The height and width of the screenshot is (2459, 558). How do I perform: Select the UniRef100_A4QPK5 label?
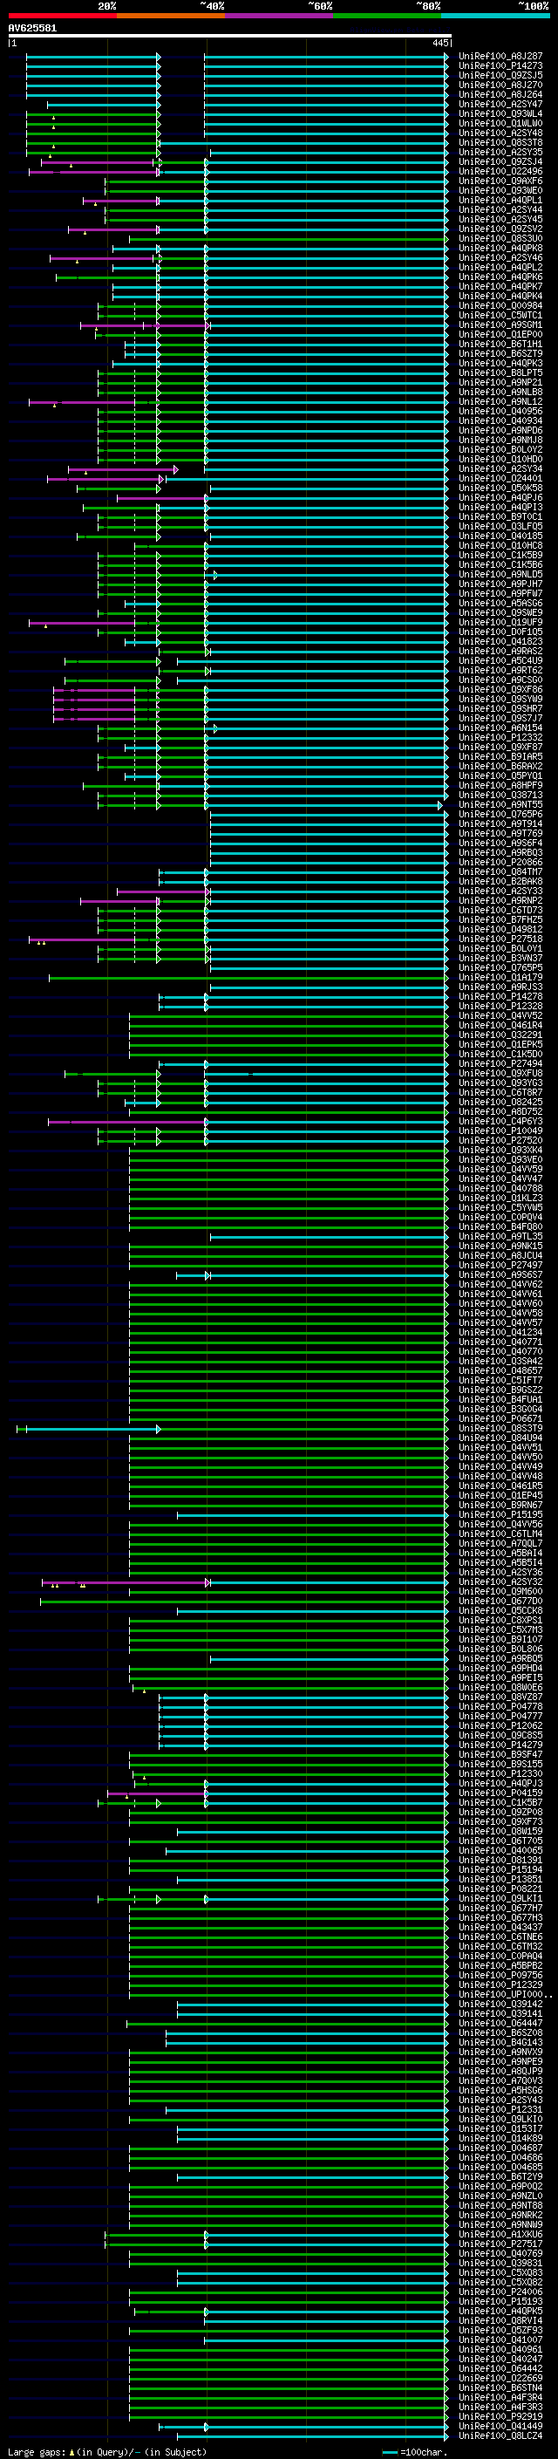point(500,2311)
